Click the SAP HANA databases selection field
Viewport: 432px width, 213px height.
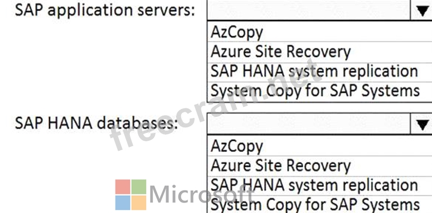(x=309, y=123)
